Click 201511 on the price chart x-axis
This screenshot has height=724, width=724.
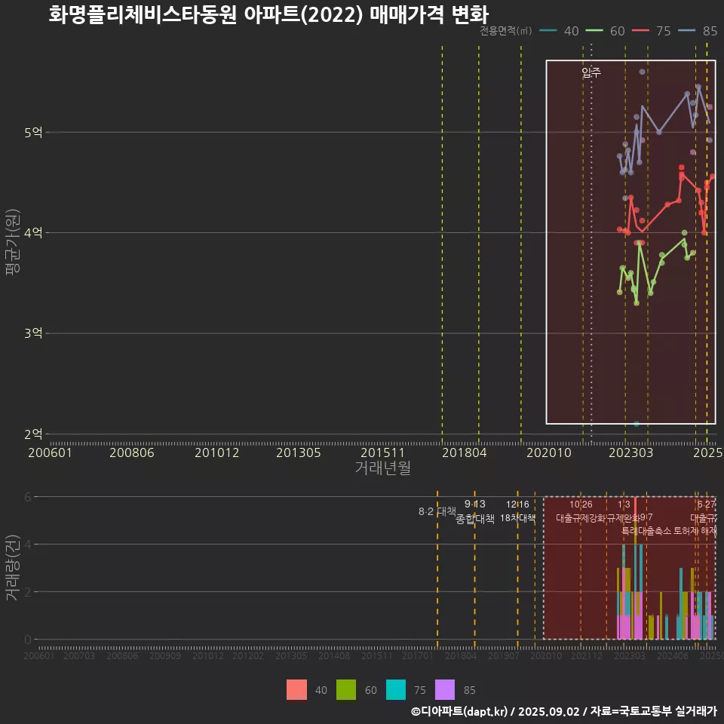pos(382,452)
